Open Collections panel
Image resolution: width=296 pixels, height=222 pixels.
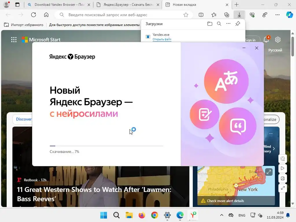click(227, 15)
